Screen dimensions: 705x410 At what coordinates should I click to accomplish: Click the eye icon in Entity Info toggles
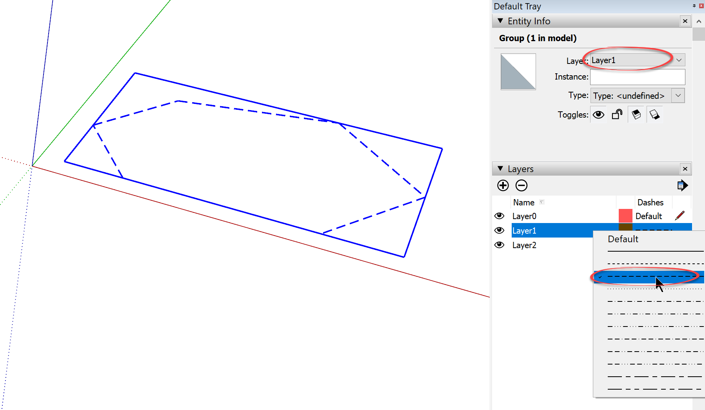coord(598,114)
